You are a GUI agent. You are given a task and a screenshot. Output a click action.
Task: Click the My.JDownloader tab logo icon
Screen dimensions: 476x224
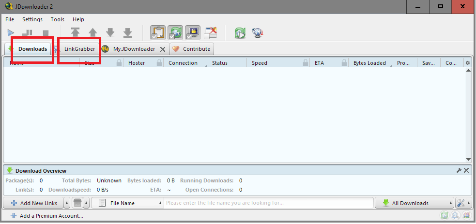coord(106,49)
